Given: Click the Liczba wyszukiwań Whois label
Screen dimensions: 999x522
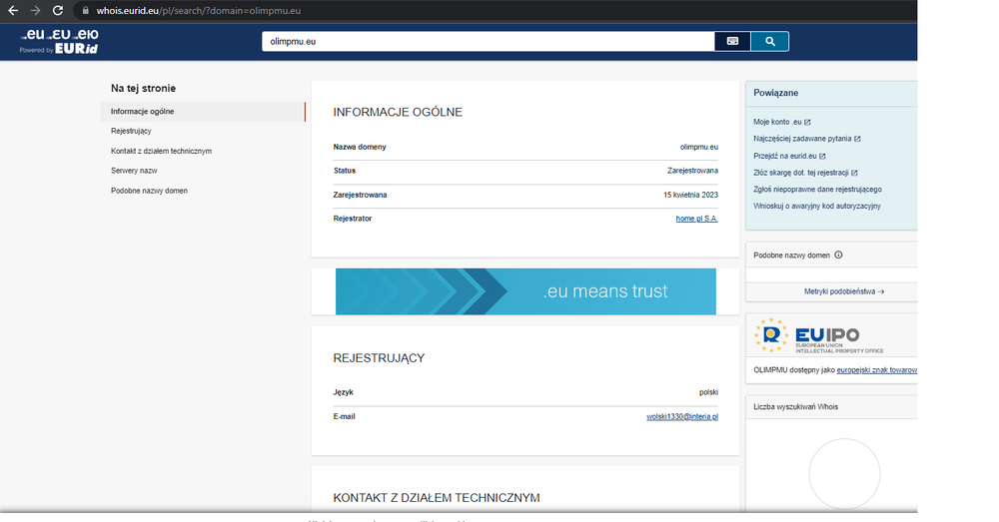Looking at the screenshot, I should 796,407.
